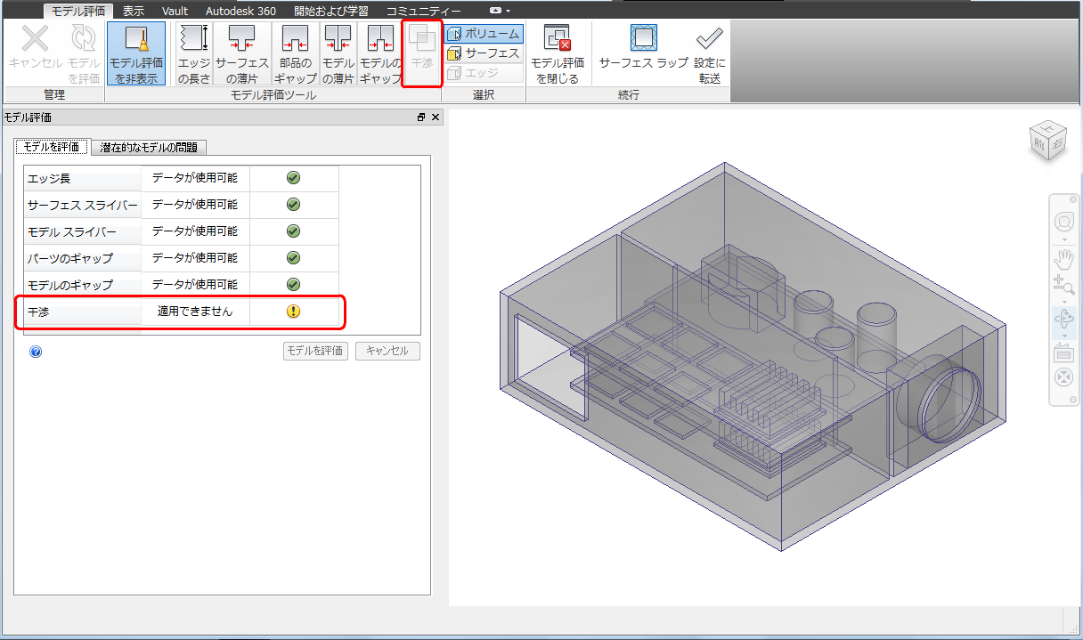This screenshot has height=640, width=1083.
Task: Select the サーフェス スライバー row label
Action: coord(82,206)
